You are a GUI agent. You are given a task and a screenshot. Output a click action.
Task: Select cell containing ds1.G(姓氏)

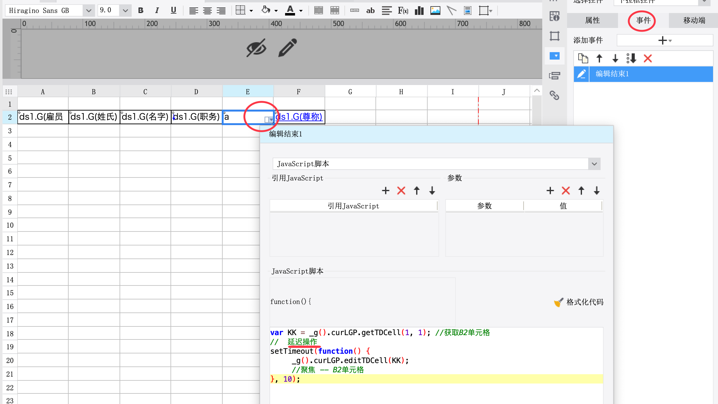(x=94, y=117)
